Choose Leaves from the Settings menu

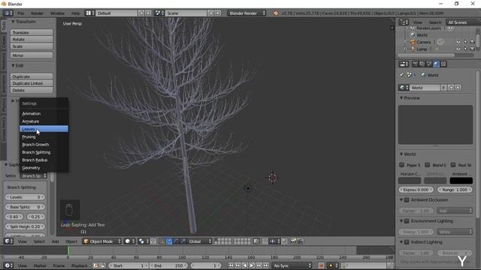click(44, 129)
